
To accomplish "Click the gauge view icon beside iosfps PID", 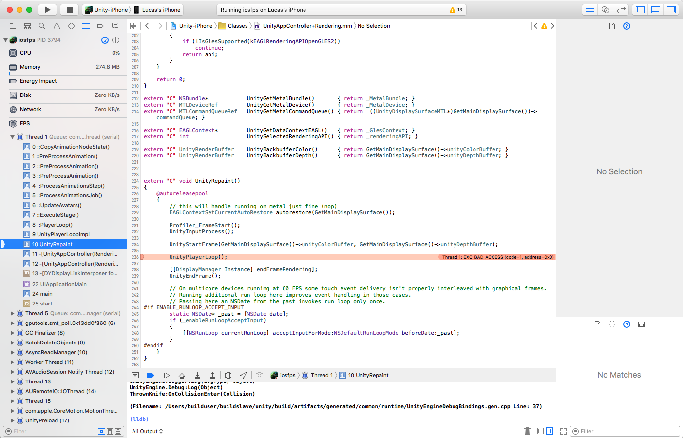I will pos(105,40).
